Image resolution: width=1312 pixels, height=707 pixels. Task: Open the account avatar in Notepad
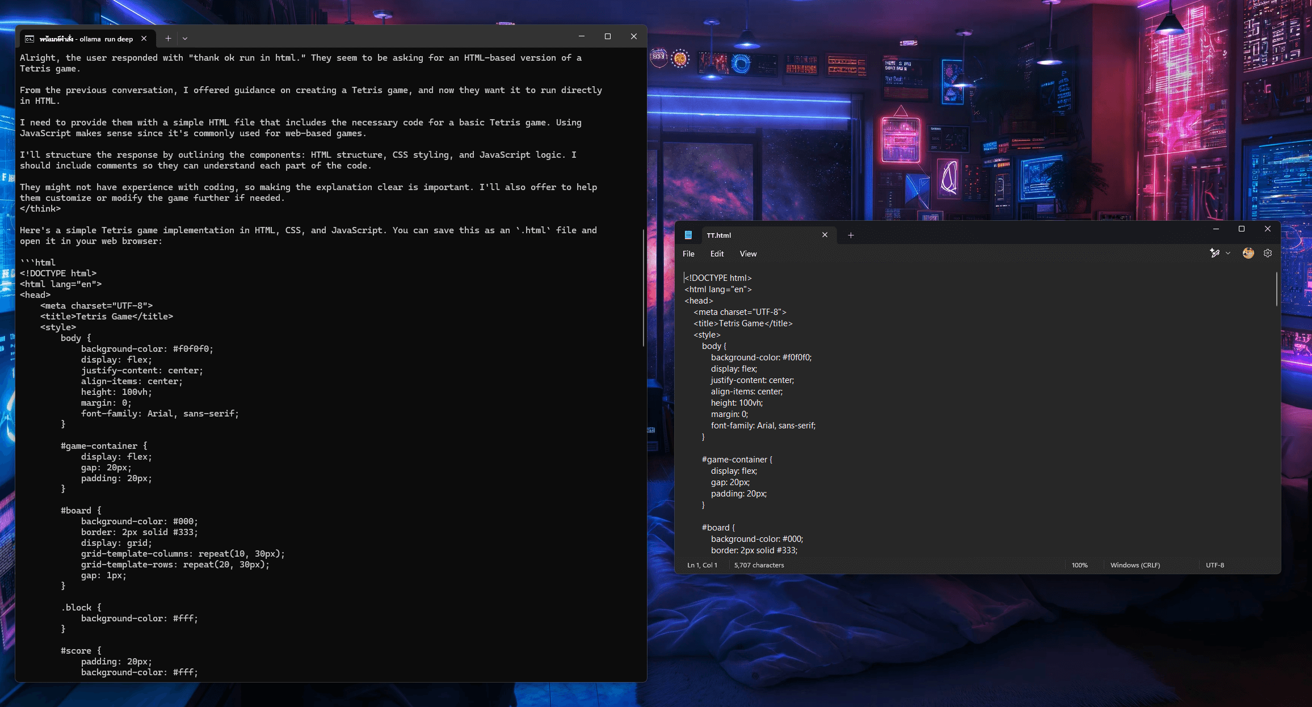1248,253
